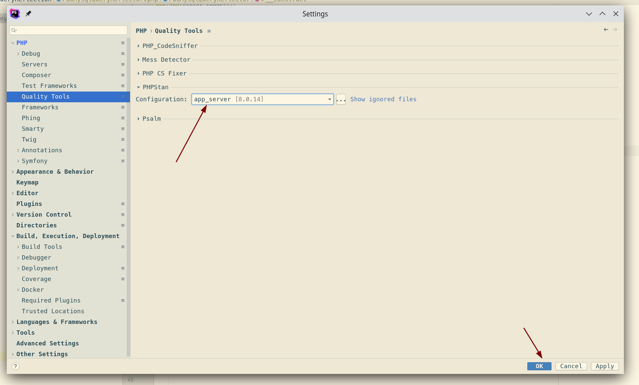Expand the Docker tree node
639x385 pixels.
point(18,289)
